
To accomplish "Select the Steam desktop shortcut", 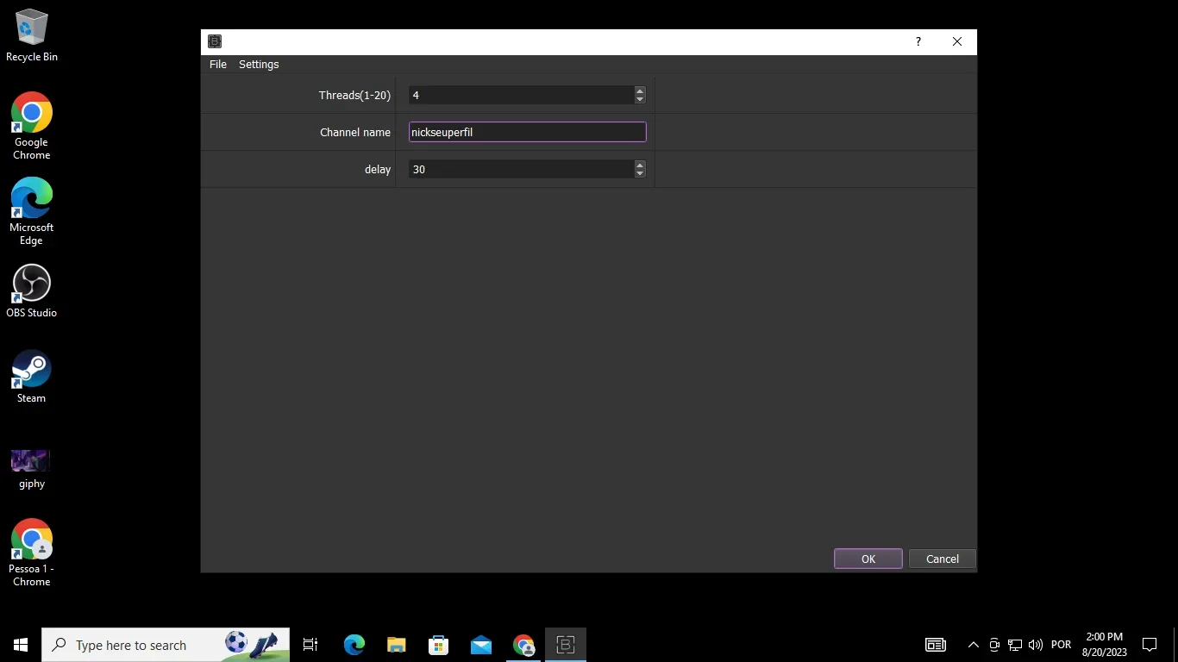I will click(32, 376).
